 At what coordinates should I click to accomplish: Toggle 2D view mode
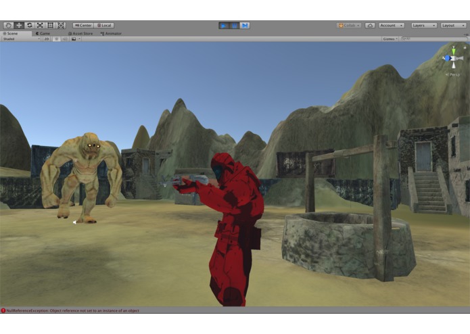(47, 39)
